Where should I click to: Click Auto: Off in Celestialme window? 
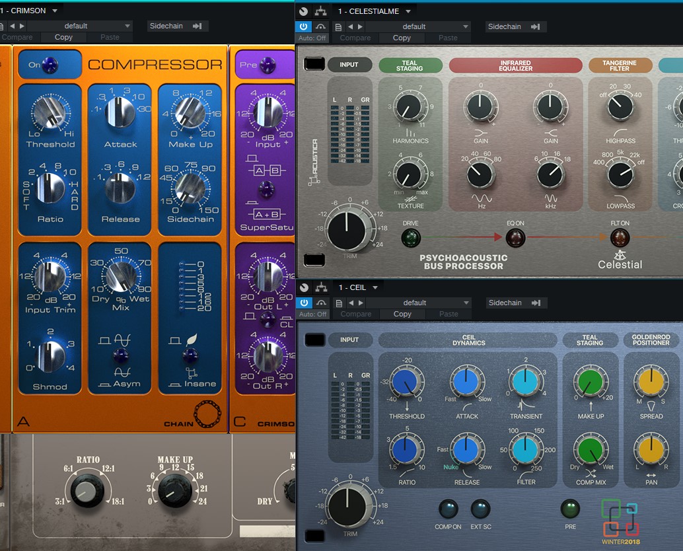(312, 38)
